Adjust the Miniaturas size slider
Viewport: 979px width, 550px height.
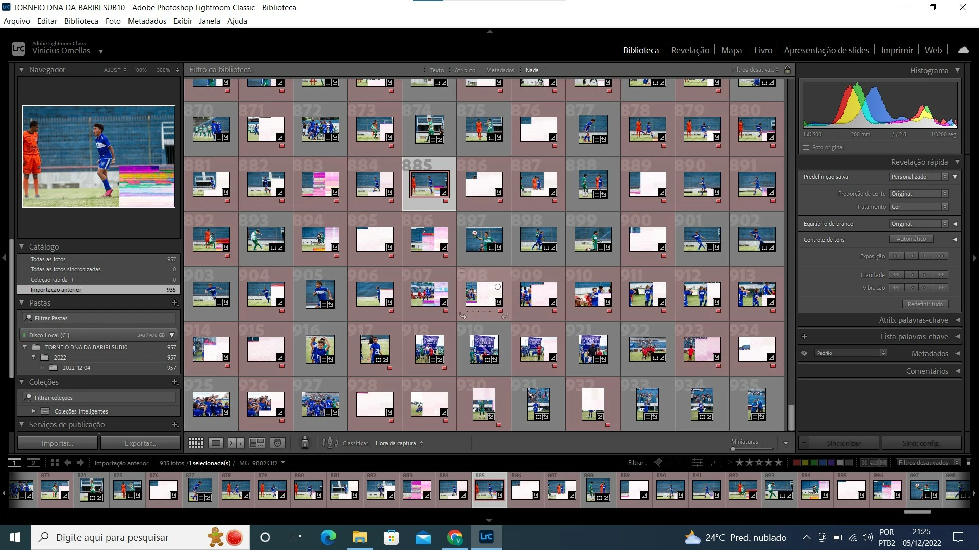[x=733, y=449]
